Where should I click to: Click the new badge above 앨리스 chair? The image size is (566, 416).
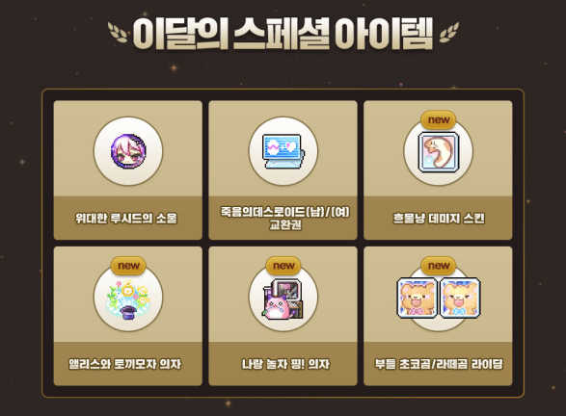[128, 266]
